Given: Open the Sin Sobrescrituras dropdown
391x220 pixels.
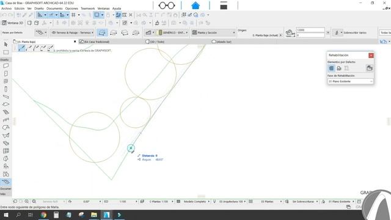Looking at the screenshot, I should click(304, 201).
